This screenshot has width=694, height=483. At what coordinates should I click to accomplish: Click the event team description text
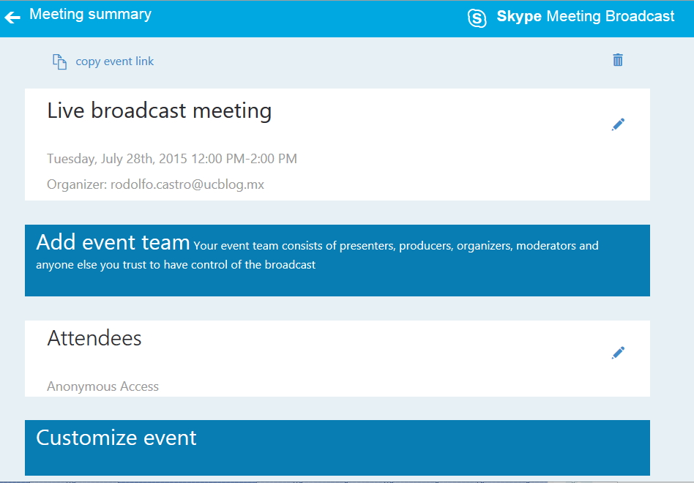click(395, 247)
